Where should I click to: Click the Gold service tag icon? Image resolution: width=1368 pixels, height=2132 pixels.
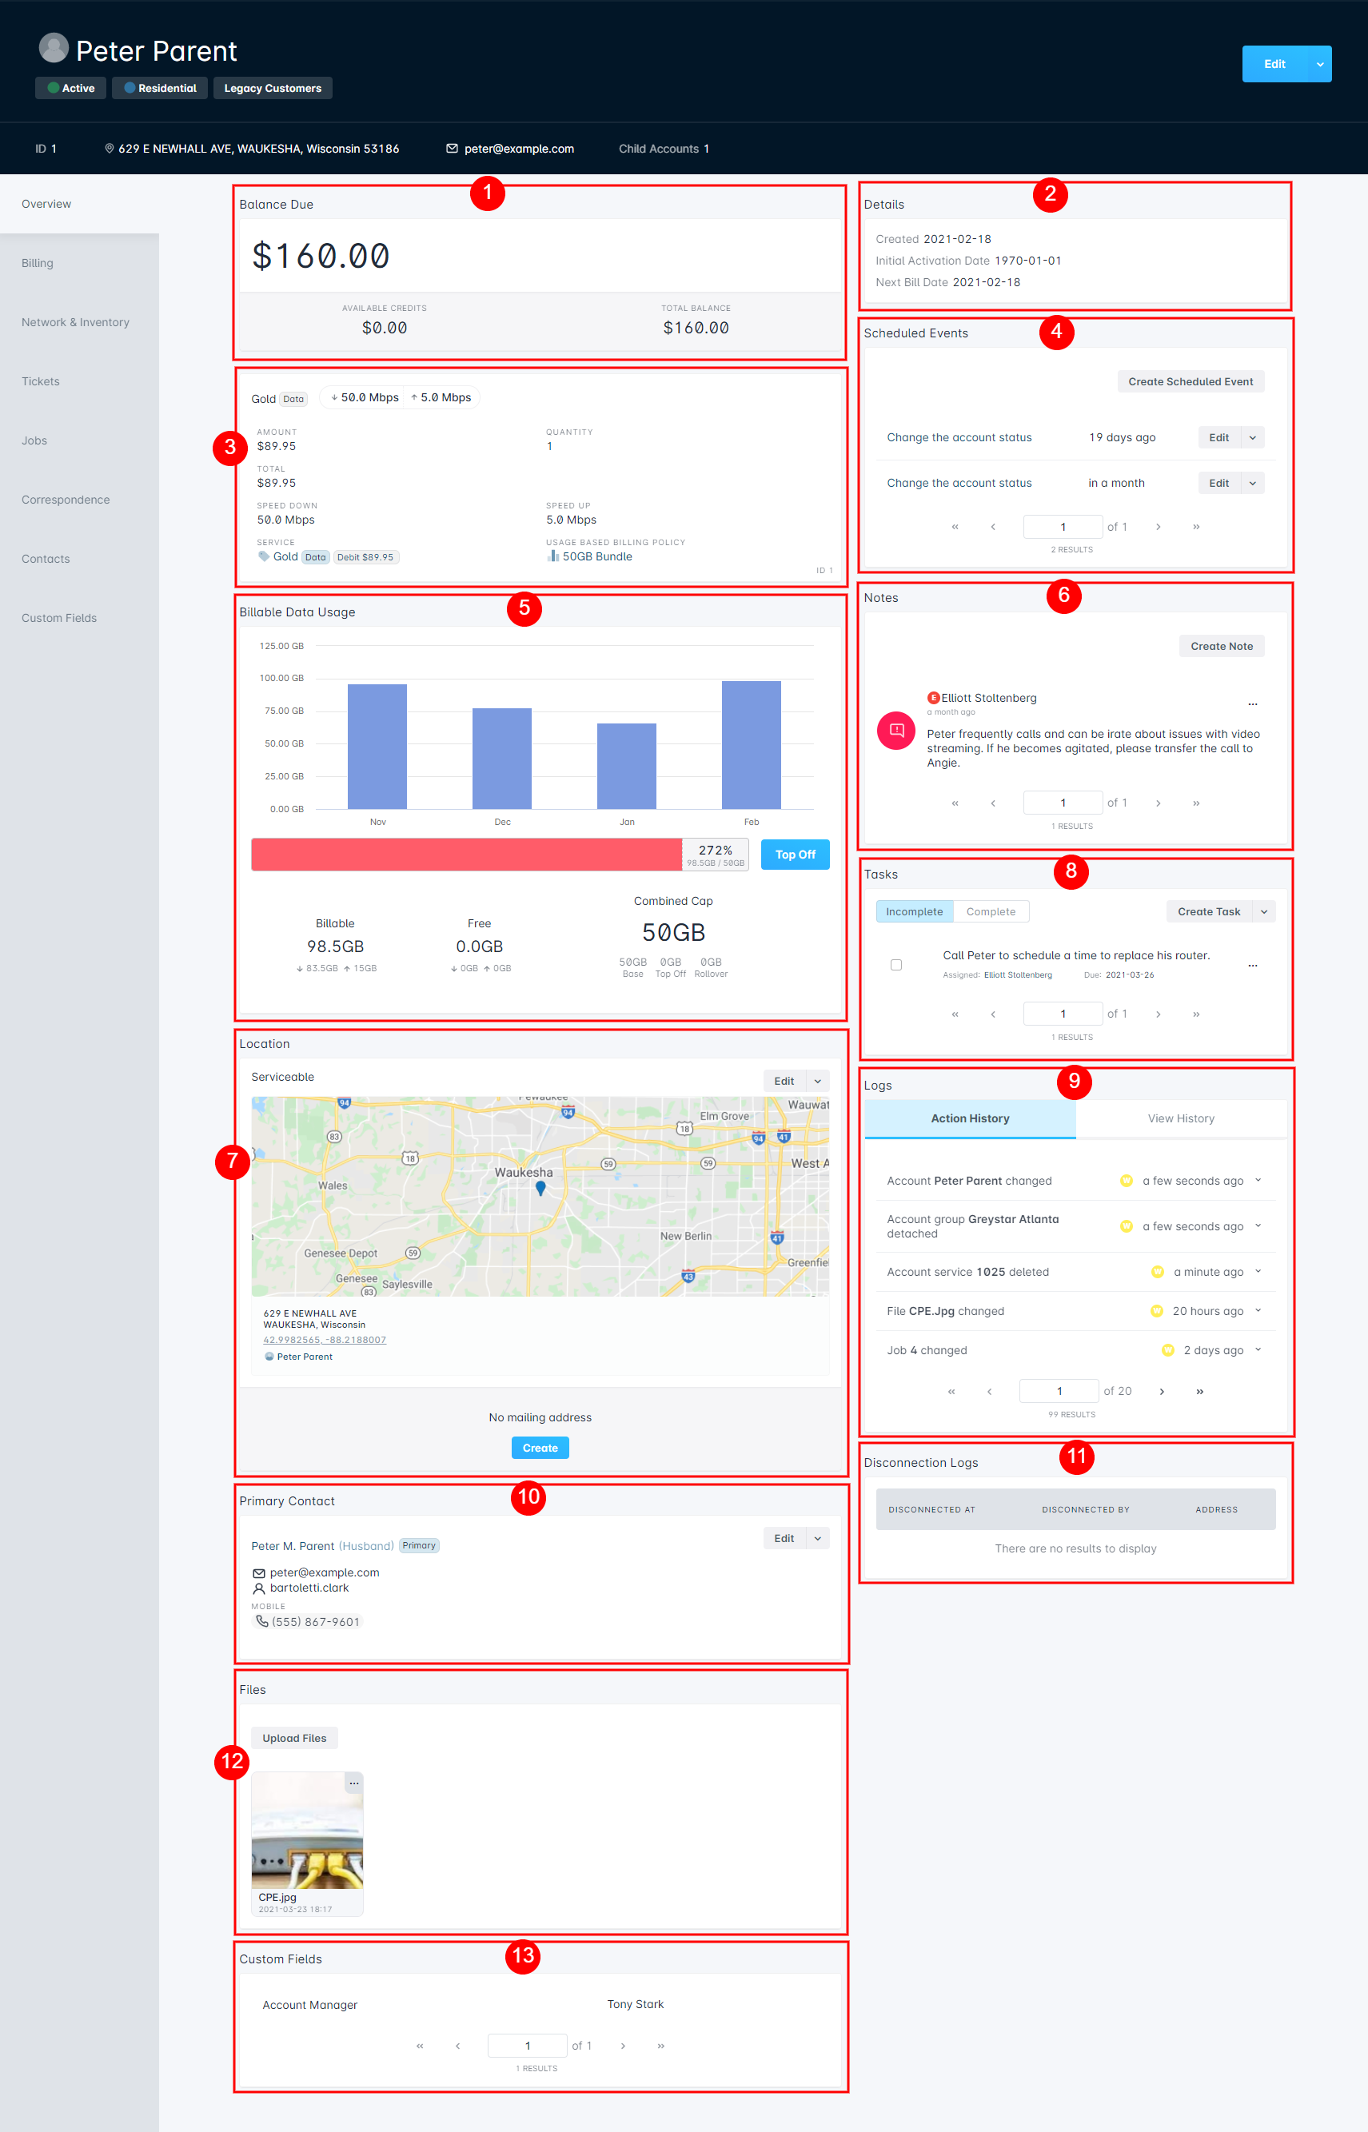coord(264,556)
